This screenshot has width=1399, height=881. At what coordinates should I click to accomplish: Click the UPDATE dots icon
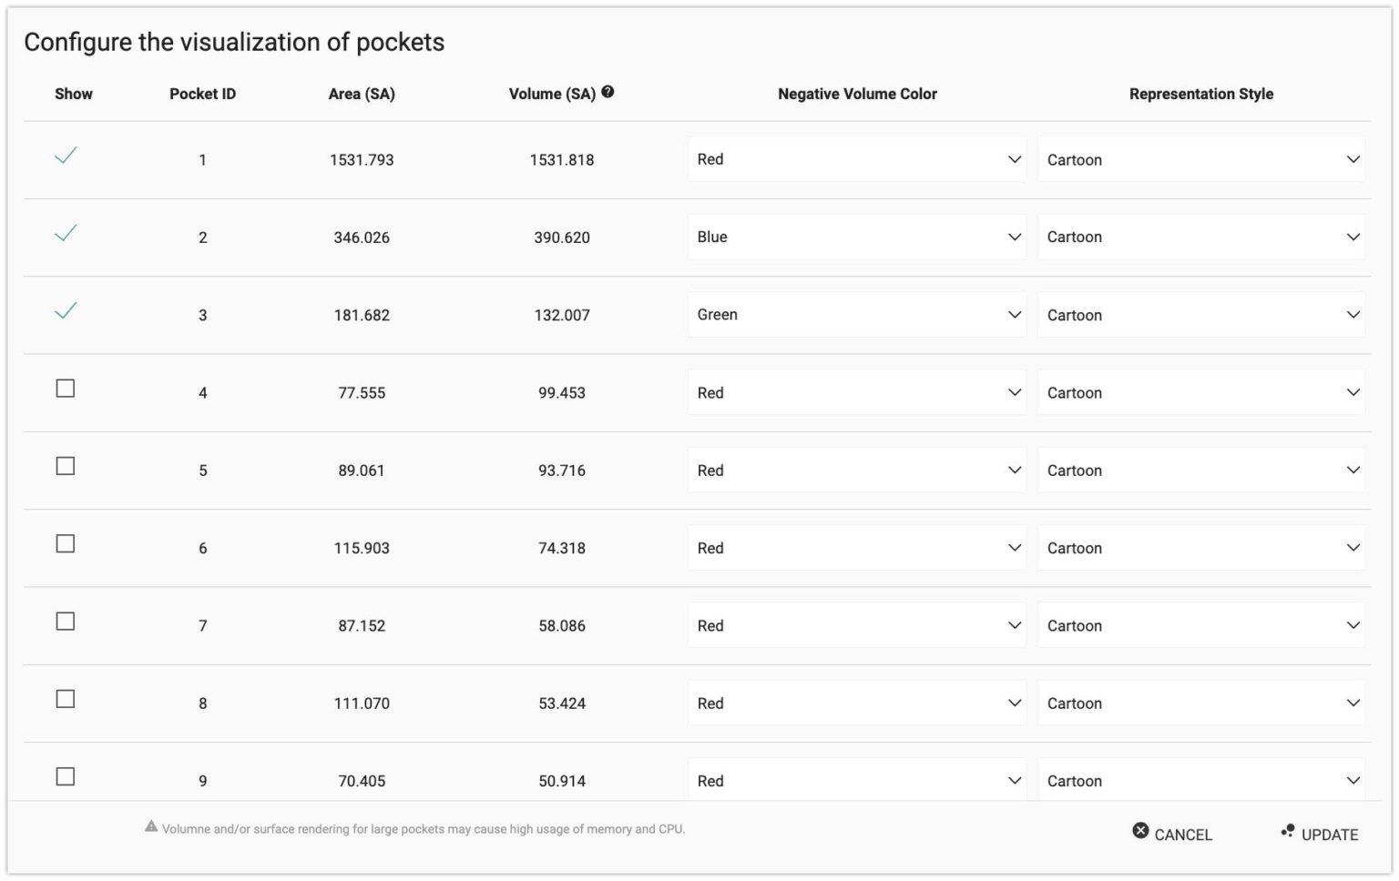click(1287, 831)
